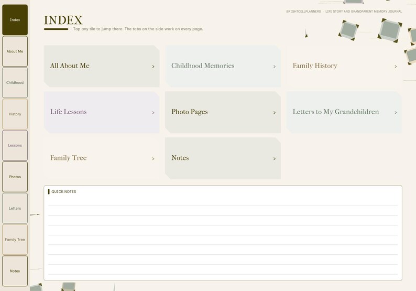The image size is (416, 291).
Task: Click the chevron on Photo Pages
Action: tap(275, 113)
